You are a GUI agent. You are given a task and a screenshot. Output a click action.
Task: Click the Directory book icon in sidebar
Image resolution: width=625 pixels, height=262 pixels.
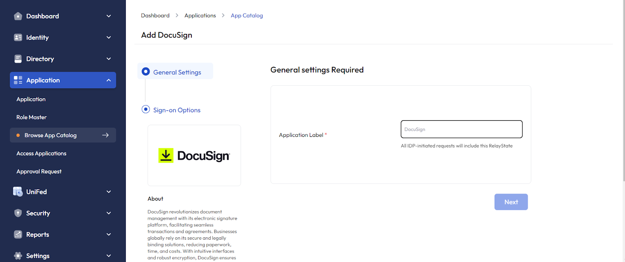[x=18, y=59]
